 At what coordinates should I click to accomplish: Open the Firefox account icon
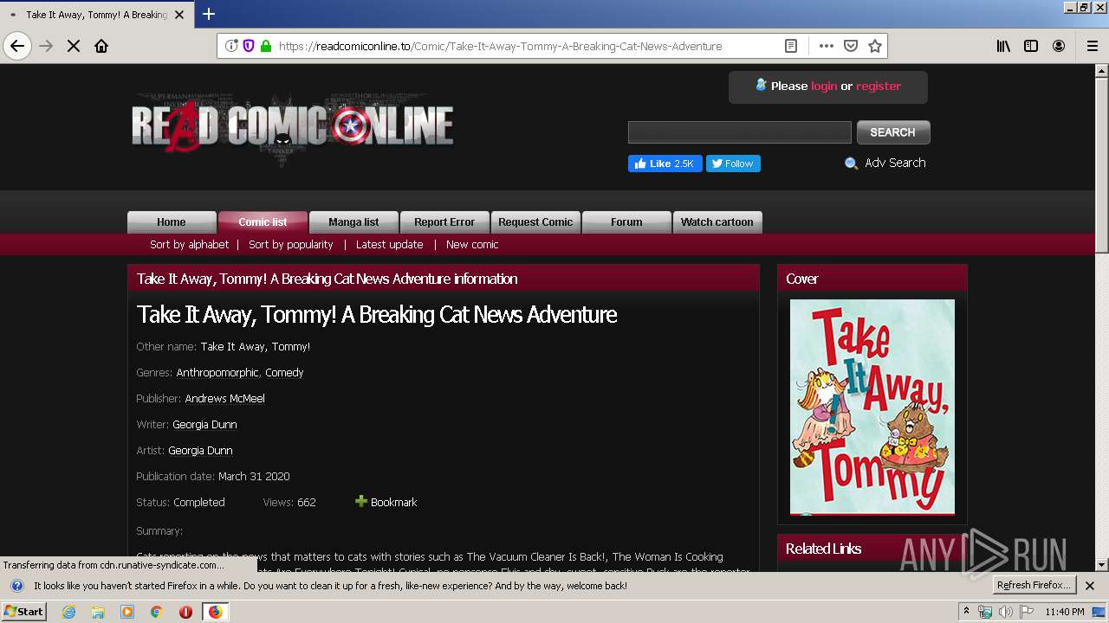(x=1059, y=46)
